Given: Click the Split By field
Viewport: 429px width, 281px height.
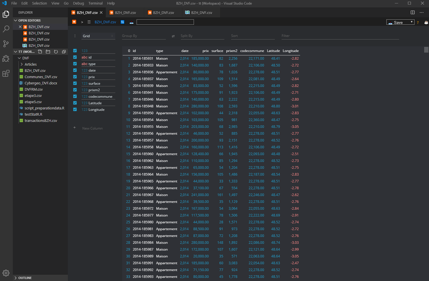Looking at the screenshot, I should click(202, 36).
